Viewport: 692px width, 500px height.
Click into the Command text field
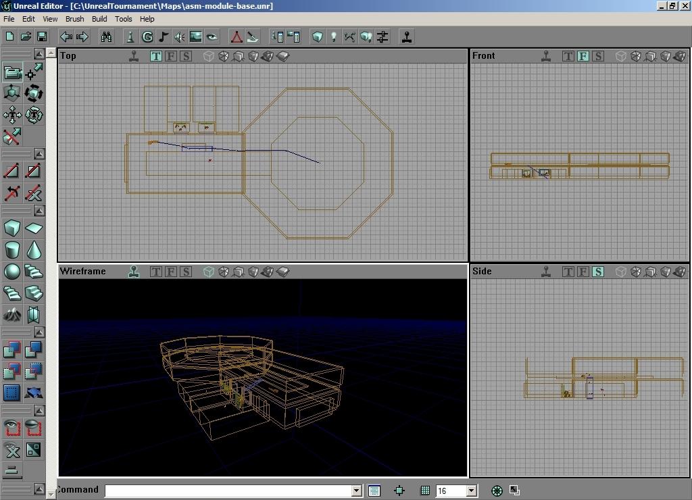(x=228, y=491)
